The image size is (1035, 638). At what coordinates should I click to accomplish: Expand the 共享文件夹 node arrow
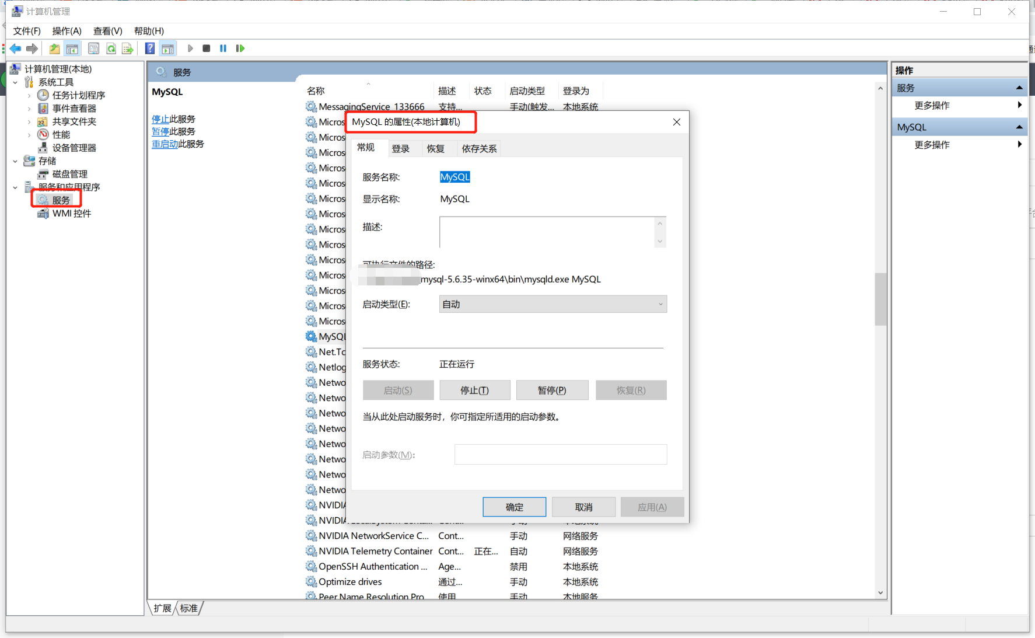pyautogui.click(x=29, y=121)
